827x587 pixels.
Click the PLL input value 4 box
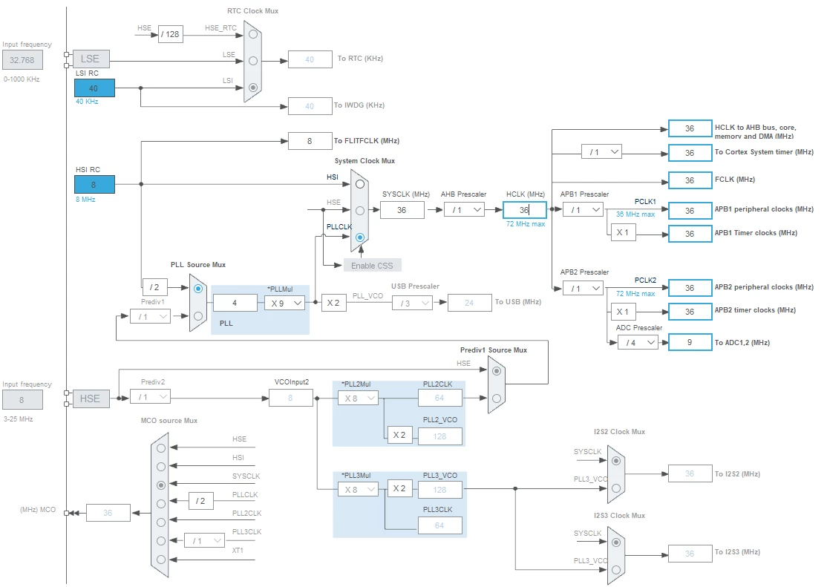click(x=235, y=303)
